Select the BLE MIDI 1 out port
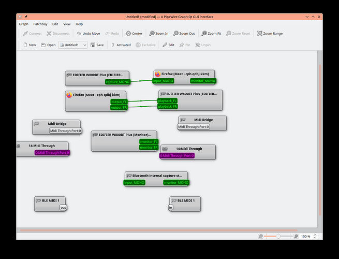Screen dimensions: 339x259 63,208
